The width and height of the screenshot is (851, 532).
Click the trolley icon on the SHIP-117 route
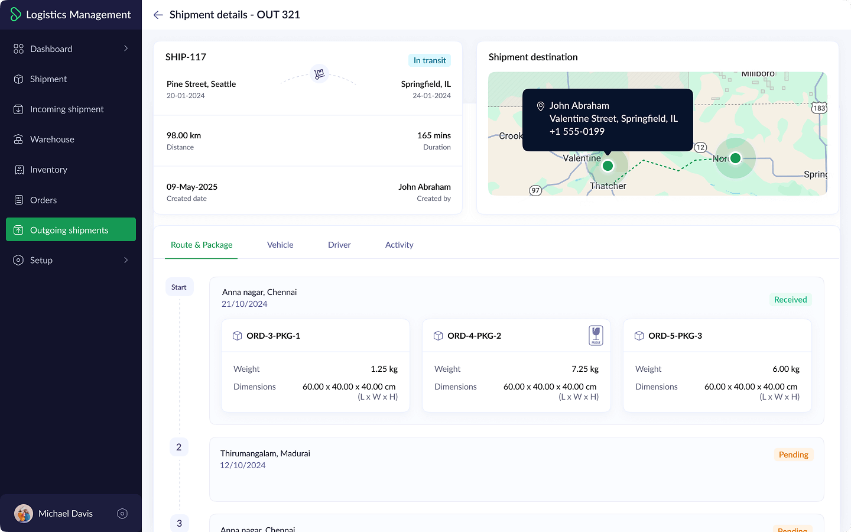point(319,74)
